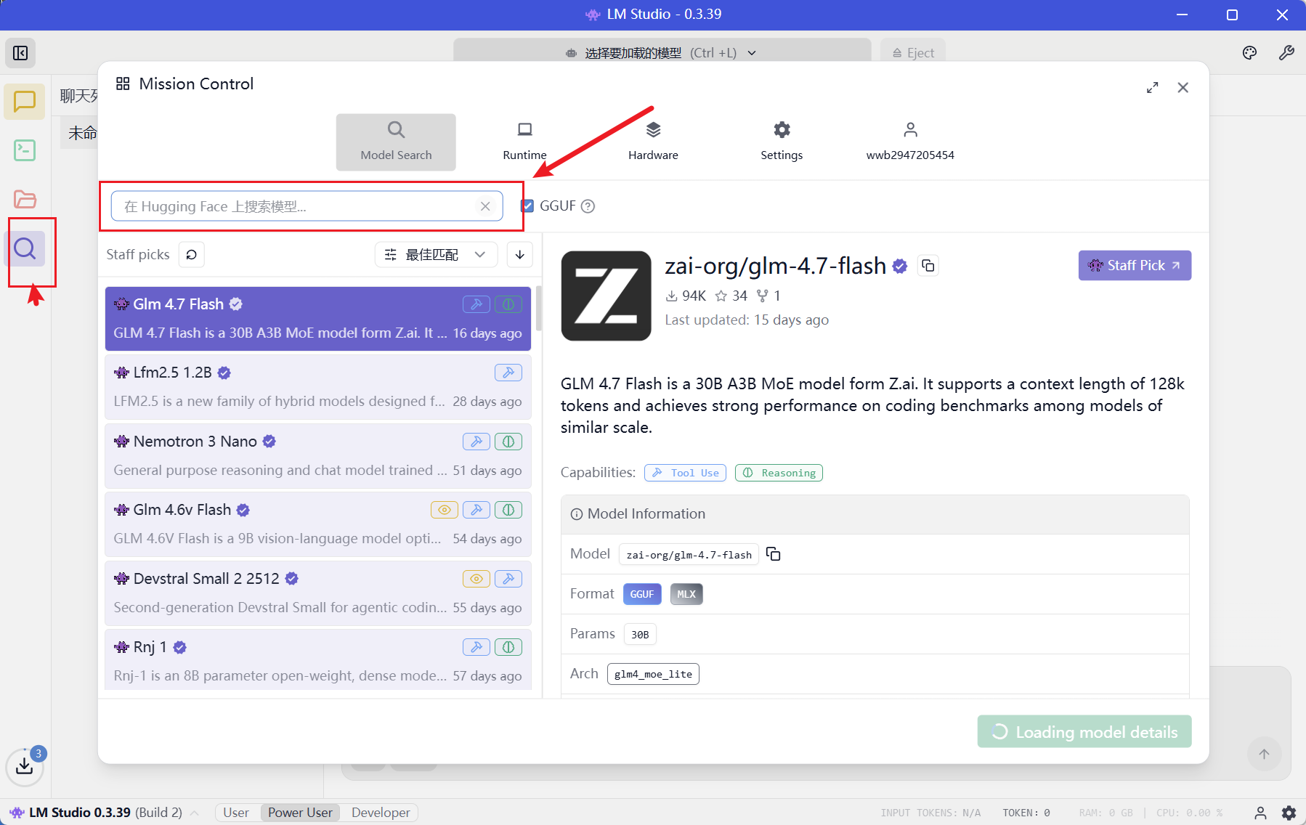Copy the model identifier in Model Information
1306x825 pixels.
[x=774, y=554]
